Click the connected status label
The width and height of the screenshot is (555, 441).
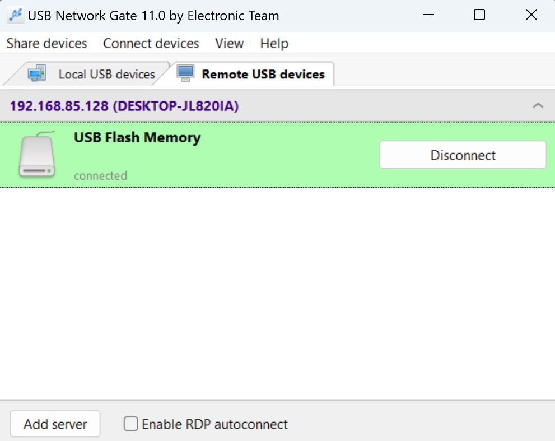click(x=100, y=175)
